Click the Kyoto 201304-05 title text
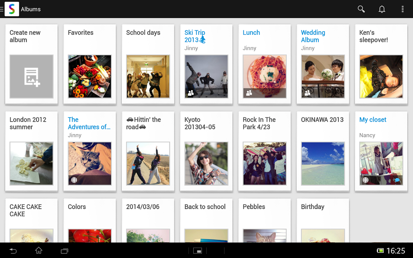 pos(200,123)
